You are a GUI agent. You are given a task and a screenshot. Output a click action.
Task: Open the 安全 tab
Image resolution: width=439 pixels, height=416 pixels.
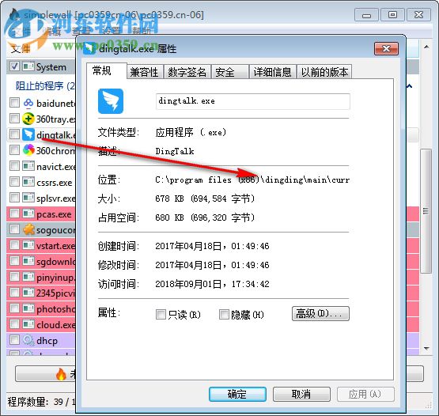coord(230,72)
